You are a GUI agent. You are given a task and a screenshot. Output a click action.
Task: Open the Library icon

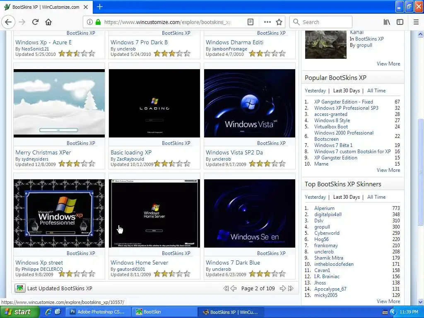387,22
